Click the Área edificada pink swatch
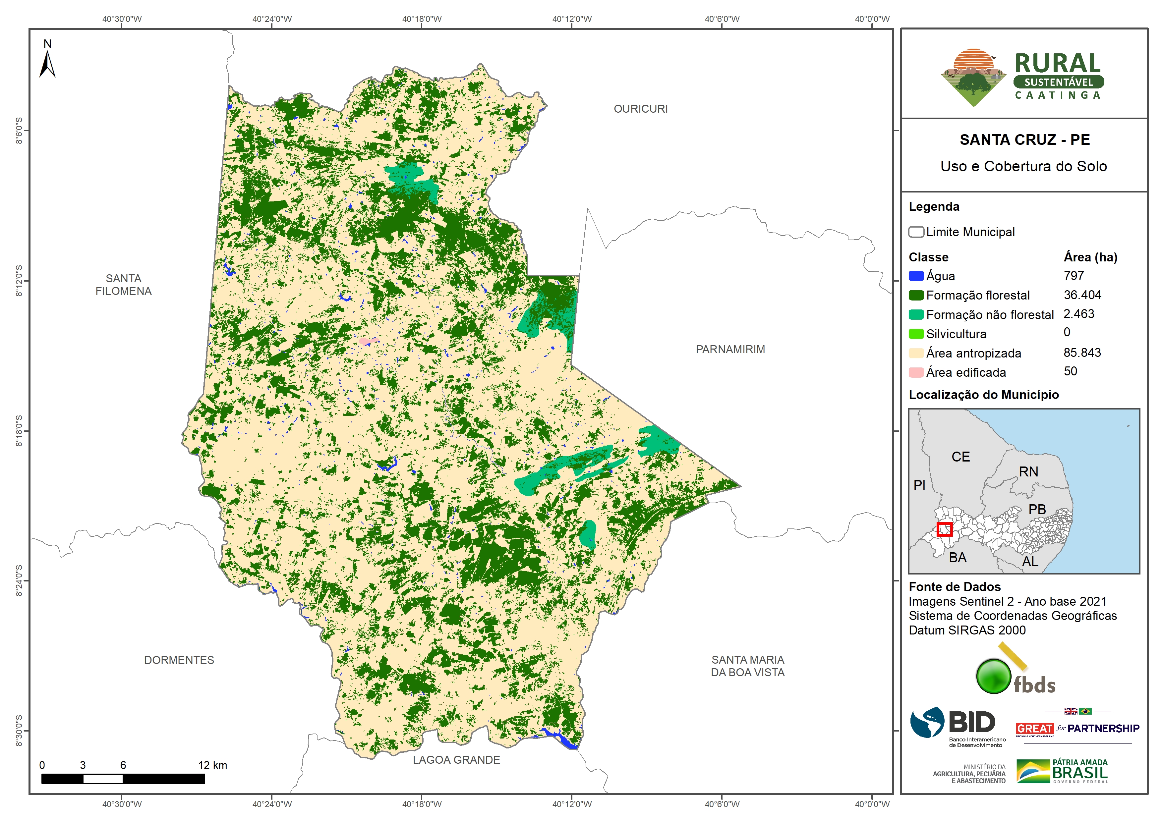 (x=916, y=372)
